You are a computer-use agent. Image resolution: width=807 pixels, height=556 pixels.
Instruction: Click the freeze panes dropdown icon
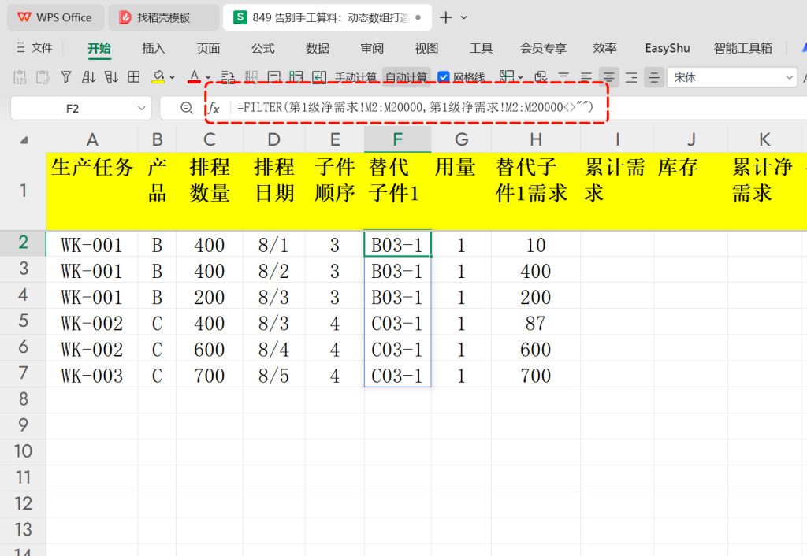click(507, 77)
